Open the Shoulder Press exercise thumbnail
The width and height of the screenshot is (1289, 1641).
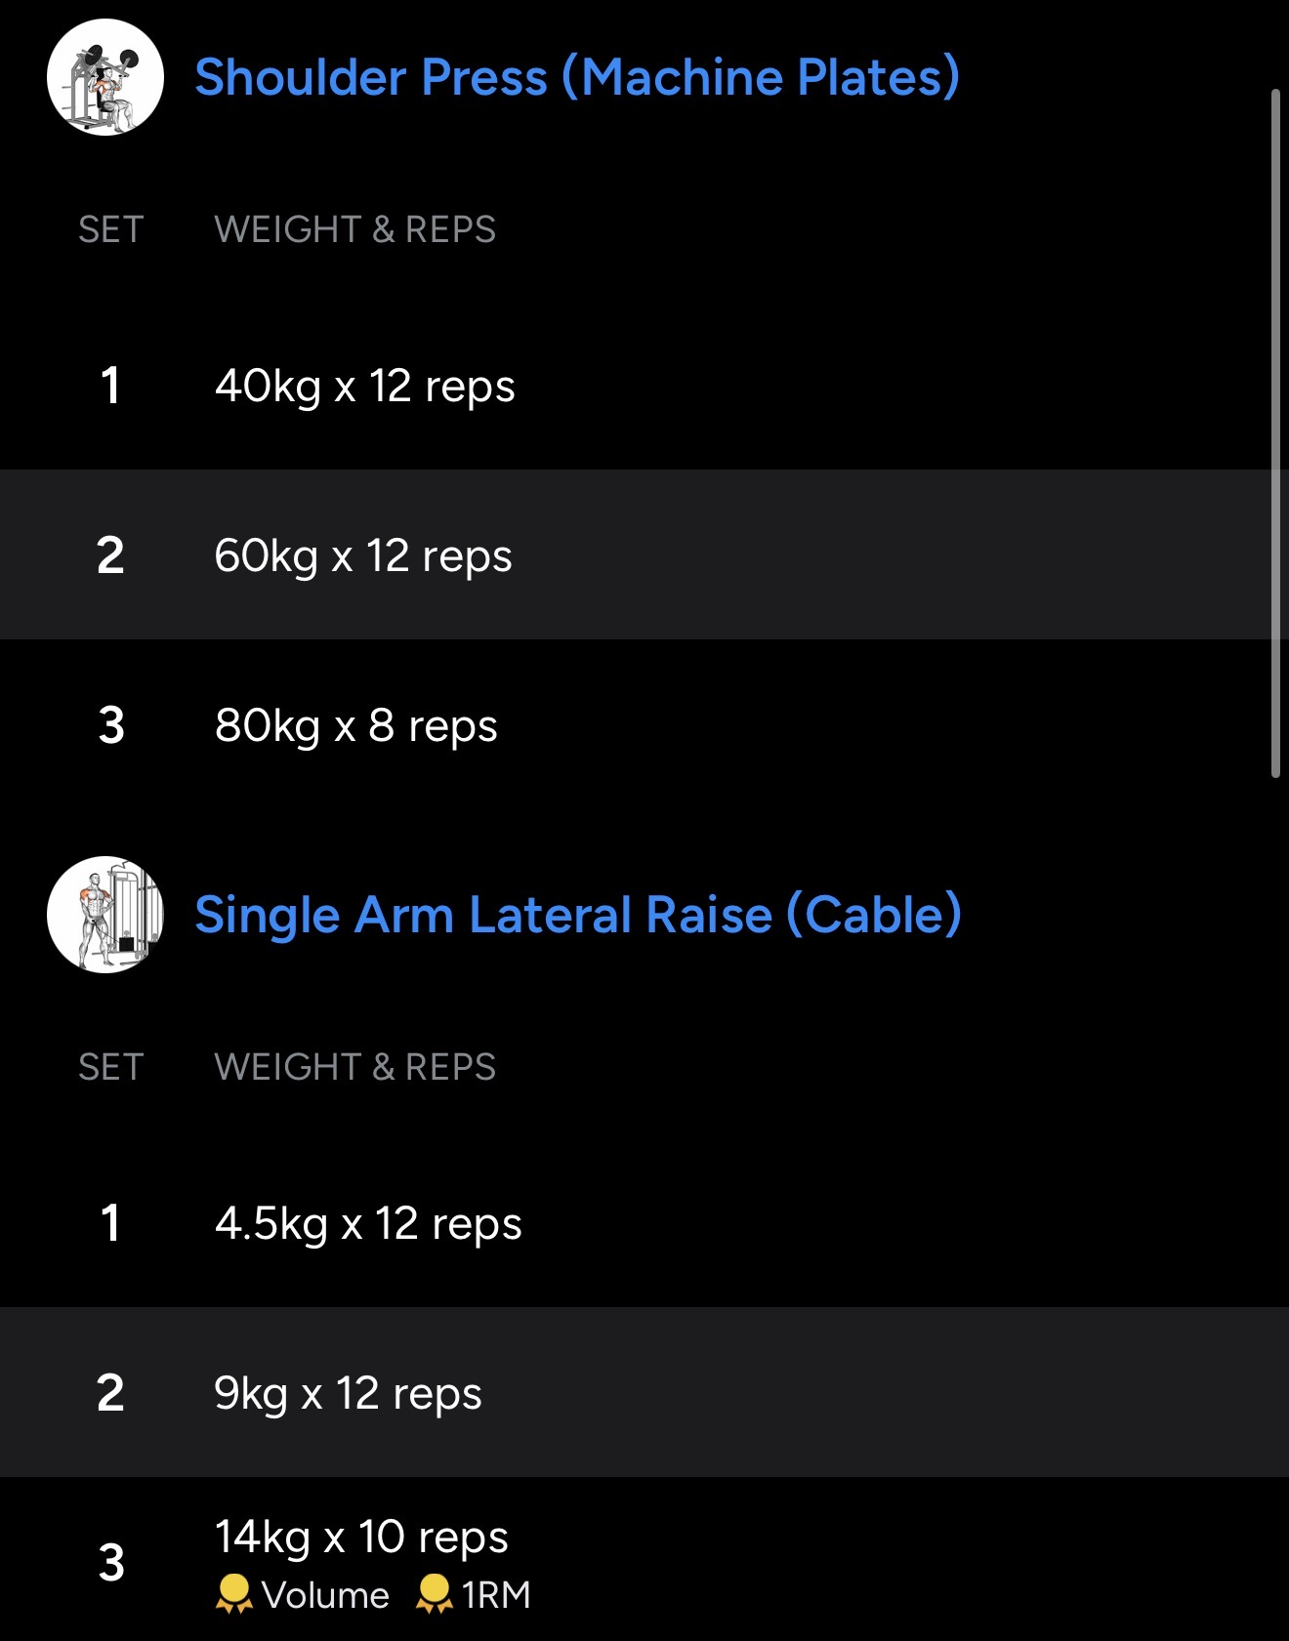click(x=105, y=77)
